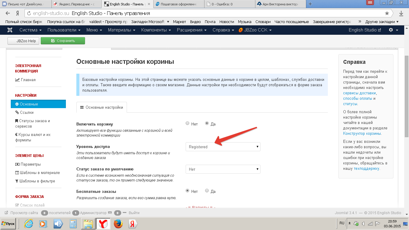Click the green Сохранить button

pyautogui.click(x=63, y=41)
